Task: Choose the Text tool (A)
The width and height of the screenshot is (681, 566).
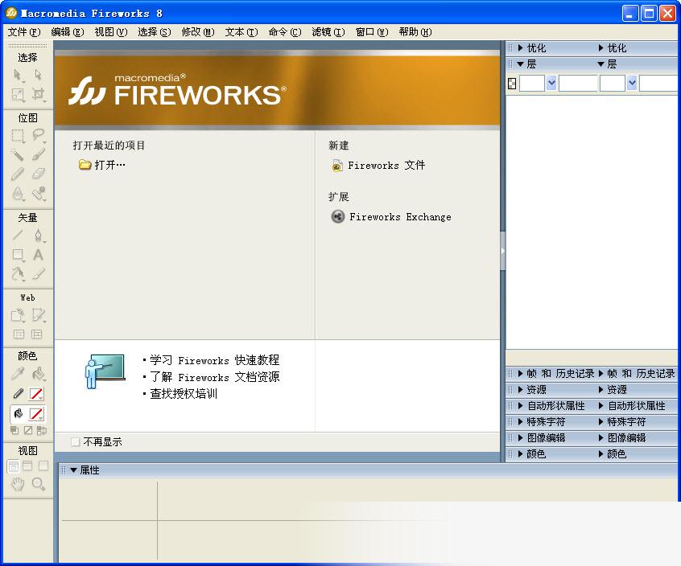Action: click(x=38, y=255)
